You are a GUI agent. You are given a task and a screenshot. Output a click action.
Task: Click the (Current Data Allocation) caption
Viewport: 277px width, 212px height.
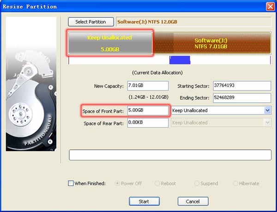coord(157,73)
